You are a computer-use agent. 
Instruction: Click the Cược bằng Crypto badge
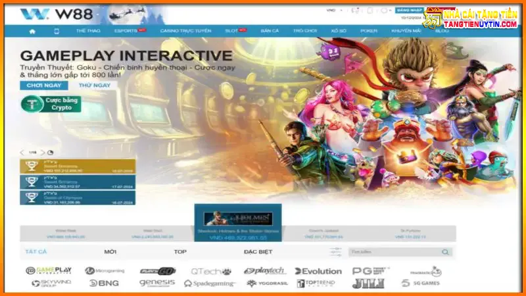pyautogui.click(x=51, y=104)
